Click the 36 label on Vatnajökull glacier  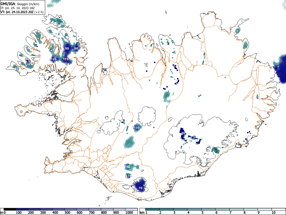(183, 133)
